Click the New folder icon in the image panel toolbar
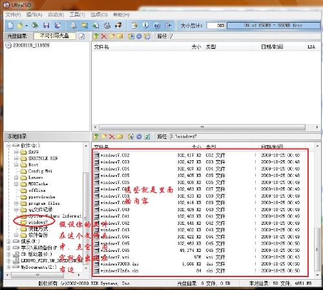This screenshot has height=290, width=323. click(x=112, y=36)
